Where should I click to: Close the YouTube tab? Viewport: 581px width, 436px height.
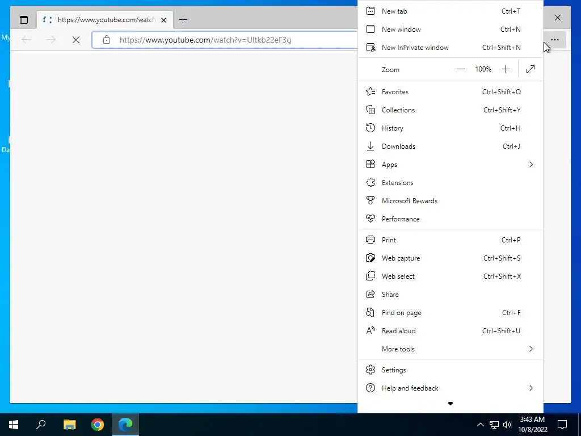163,20
